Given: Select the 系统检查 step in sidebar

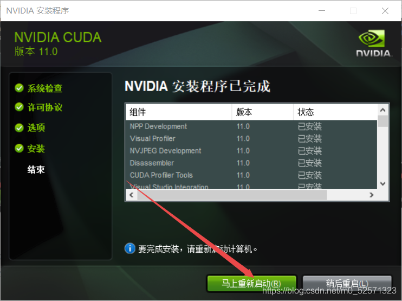Looking at the screenshot, I should (45, 88).
